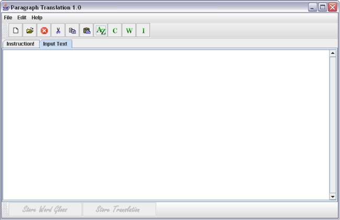340x220 pixels.
Task: Click the AZ toolbar icon
Action: pos(100,30)
